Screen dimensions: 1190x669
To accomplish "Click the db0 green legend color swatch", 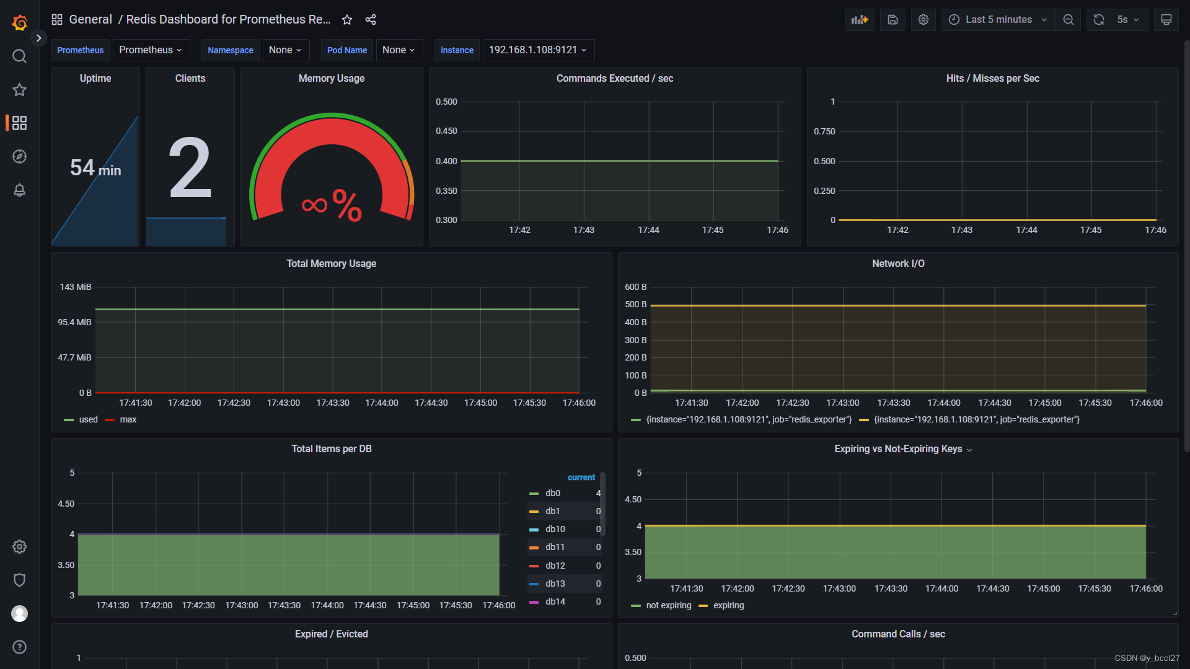I will [x=534, y=494].
